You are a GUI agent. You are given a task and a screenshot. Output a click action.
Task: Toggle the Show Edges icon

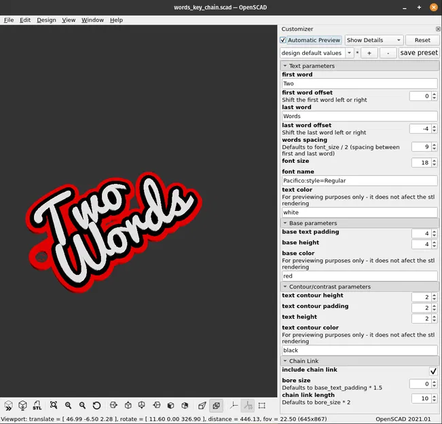tap(262, 406)
